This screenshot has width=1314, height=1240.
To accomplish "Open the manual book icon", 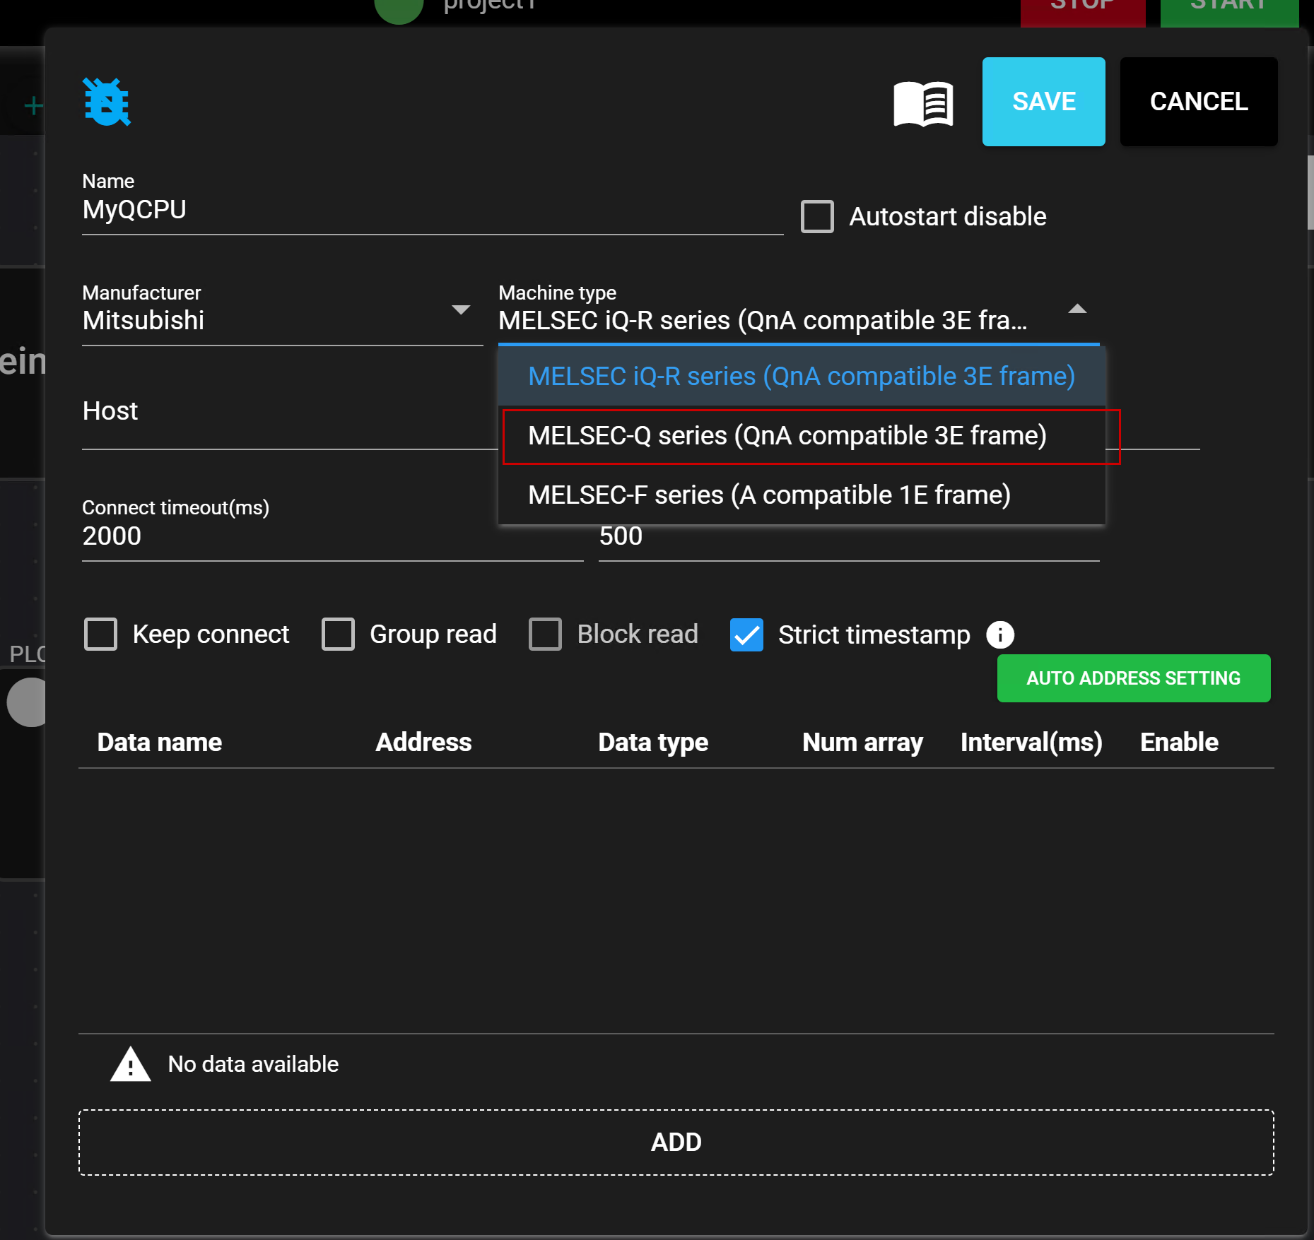I will [x=923, y=103].
